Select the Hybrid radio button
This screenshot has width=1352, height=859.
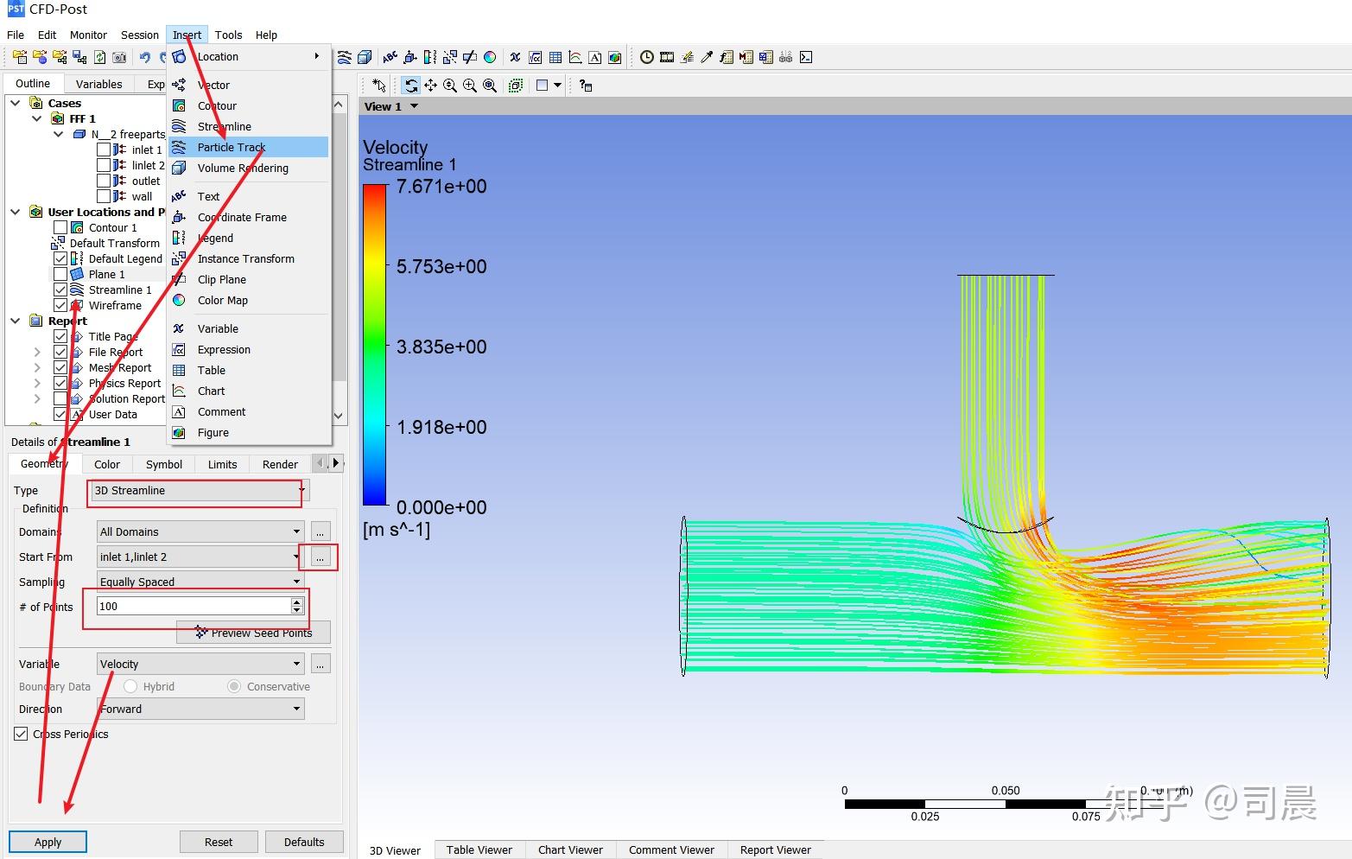pyautogui.click(x=130, y=686)
